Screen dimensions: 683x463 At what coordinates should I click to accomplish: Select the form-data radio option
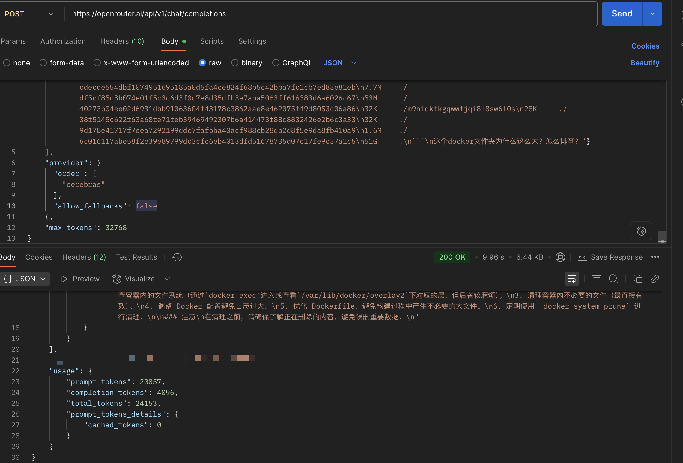[62, 63]
